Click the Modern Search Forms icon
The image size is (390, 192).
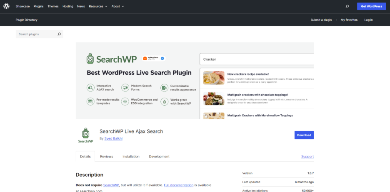[x=125, y=88]
